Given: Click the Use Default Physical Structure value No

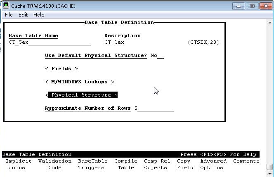Looking at the screenshot, I should pos(157,56).
